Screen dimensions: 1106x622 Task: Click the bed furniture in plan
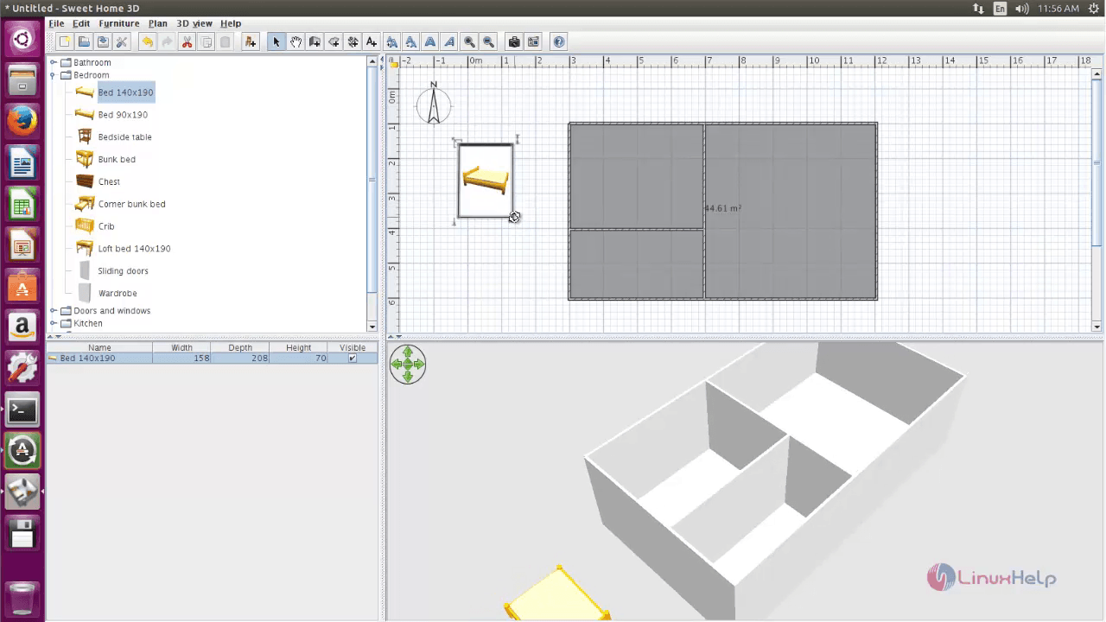pos(486,180)
